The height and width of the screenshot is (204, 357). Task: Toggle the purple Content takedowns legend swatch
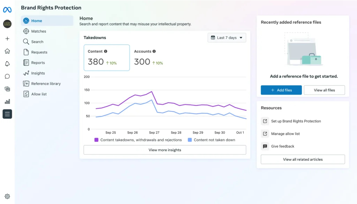tap(97, 140)
